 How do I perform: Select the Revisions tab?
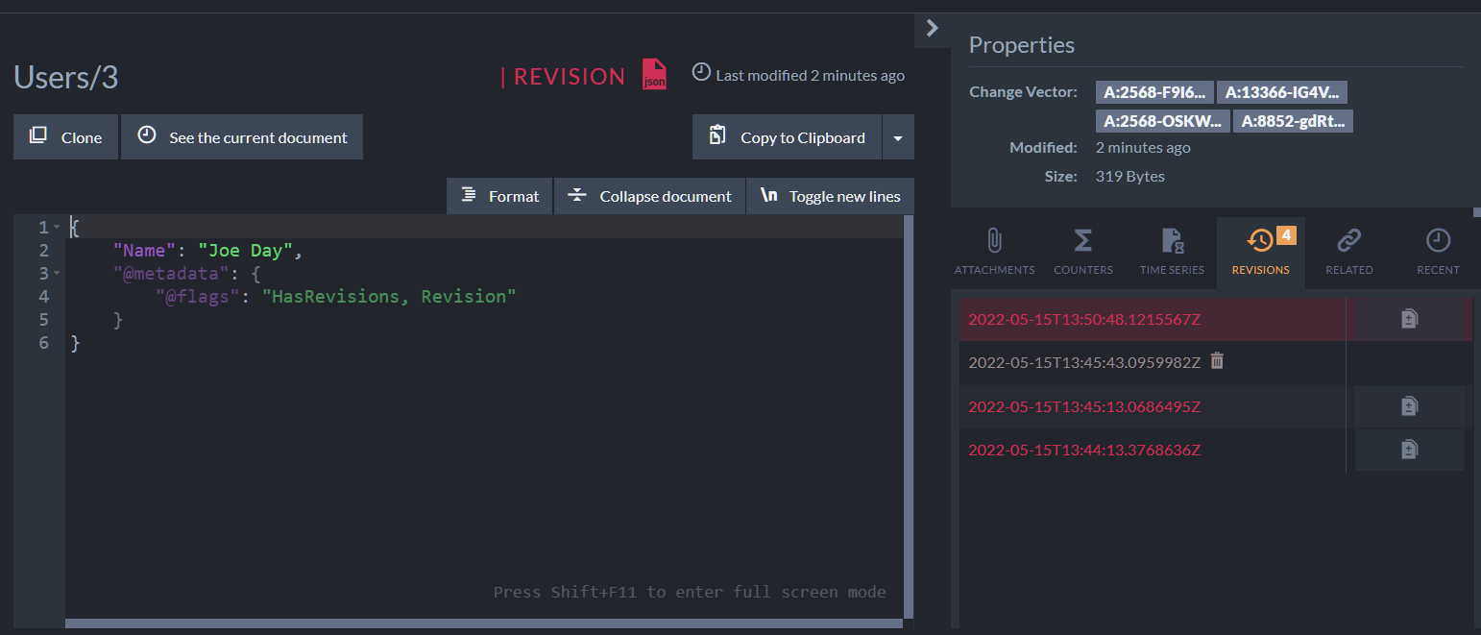(1260, 252)
